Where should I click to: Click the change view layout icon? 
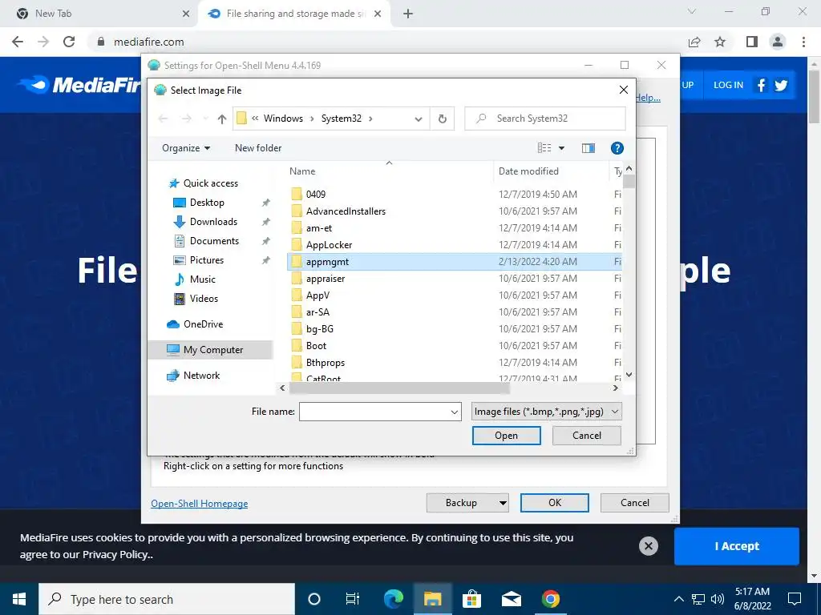(544, 148)
